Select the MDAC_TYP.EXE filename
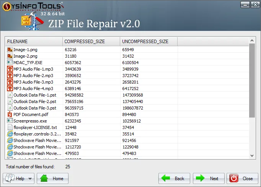Image resolution: width=261 pixels, height=187 pixels. tap(28, 63)
